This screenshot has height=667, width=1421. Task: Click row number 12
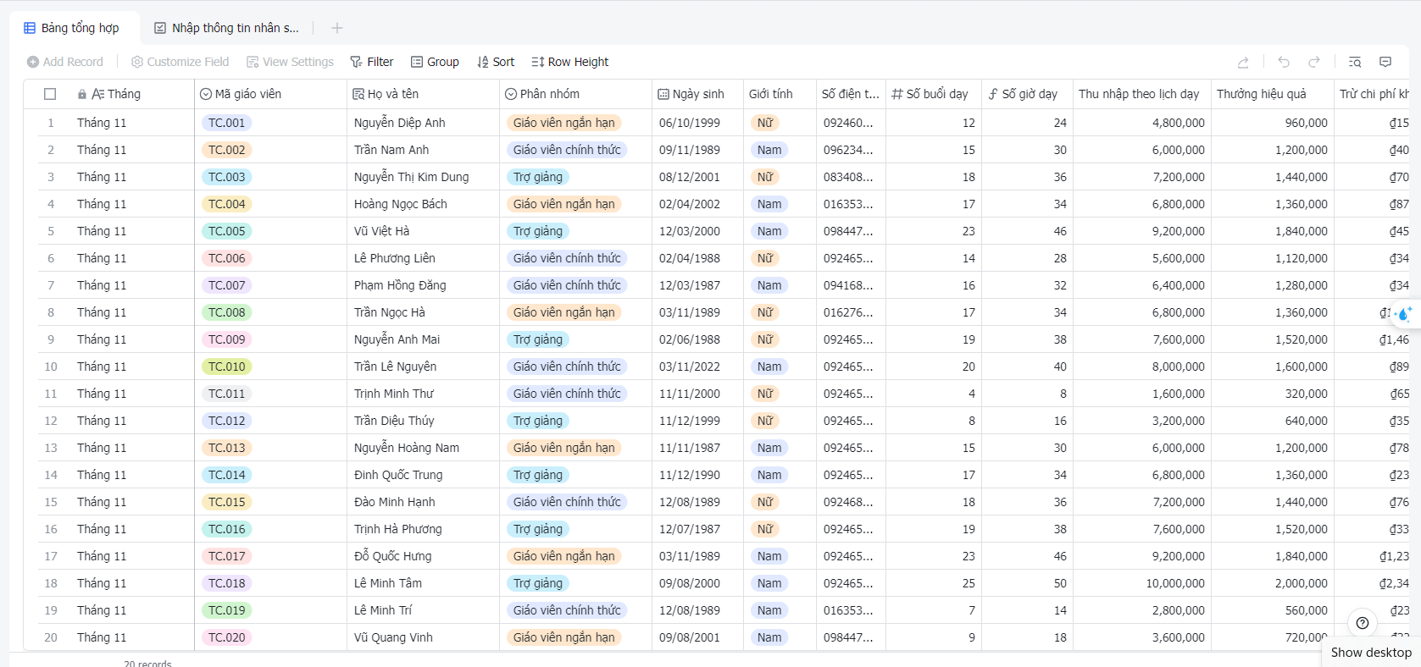pyautogui.click(x=51, y=421)
